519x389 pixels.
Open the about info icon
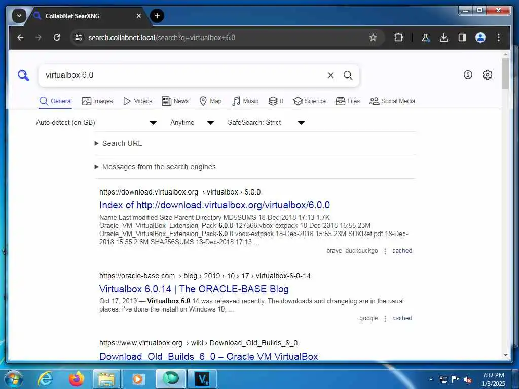(468, 75)
